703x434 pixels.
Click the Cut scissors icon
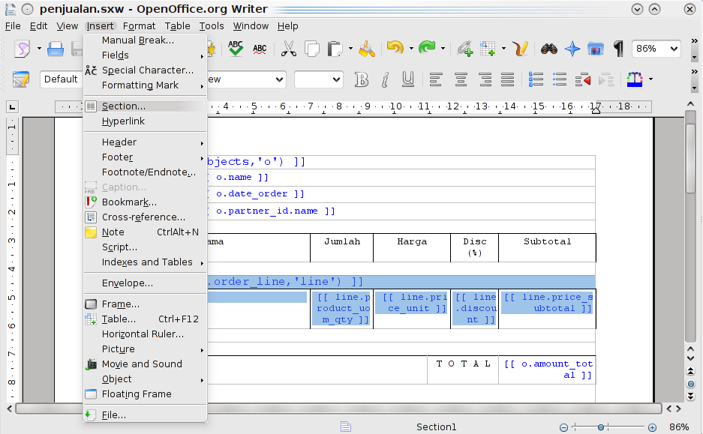[288, 49]
